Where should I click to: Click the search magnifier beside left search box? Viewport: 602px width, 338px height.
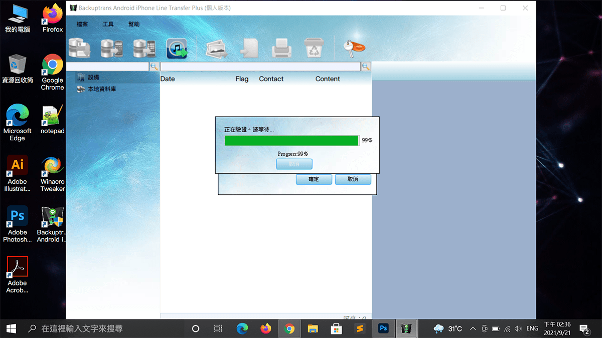pos(154,67)
